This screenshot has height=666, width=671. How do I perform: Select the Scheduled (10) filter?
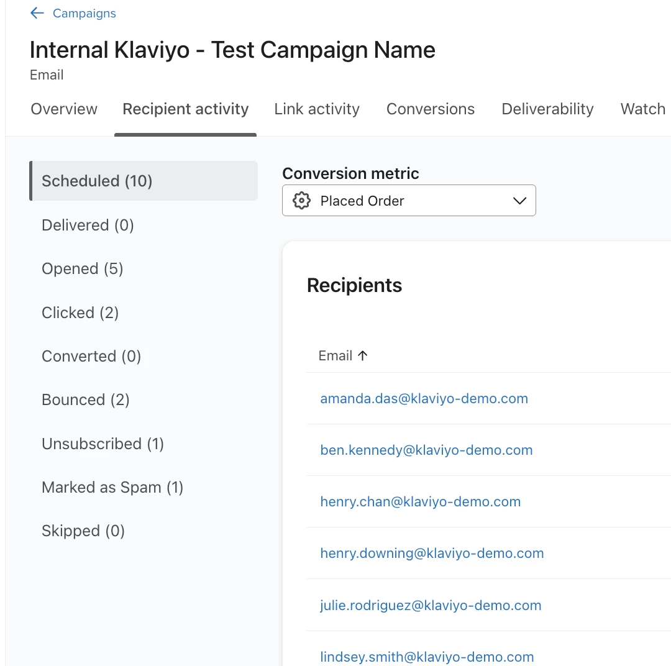144,181
